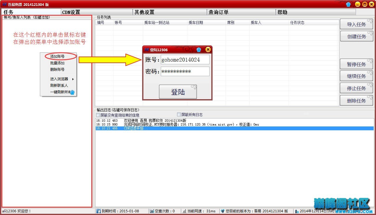
Task: Minimize the main window with the yellow button
Action: point(358,4)
